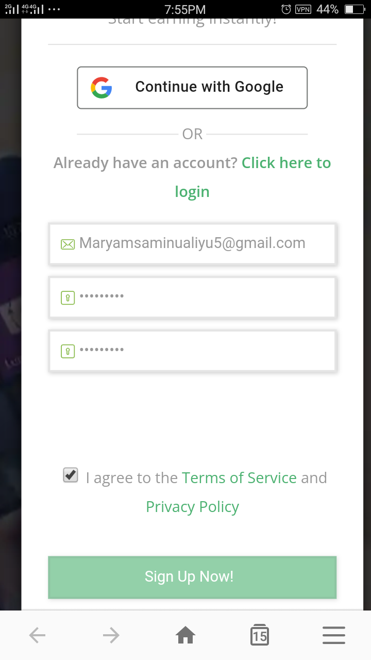Click the Sign Up Now! button
The height and width of the screenshot is (660, 371).
tap(192, 577)
